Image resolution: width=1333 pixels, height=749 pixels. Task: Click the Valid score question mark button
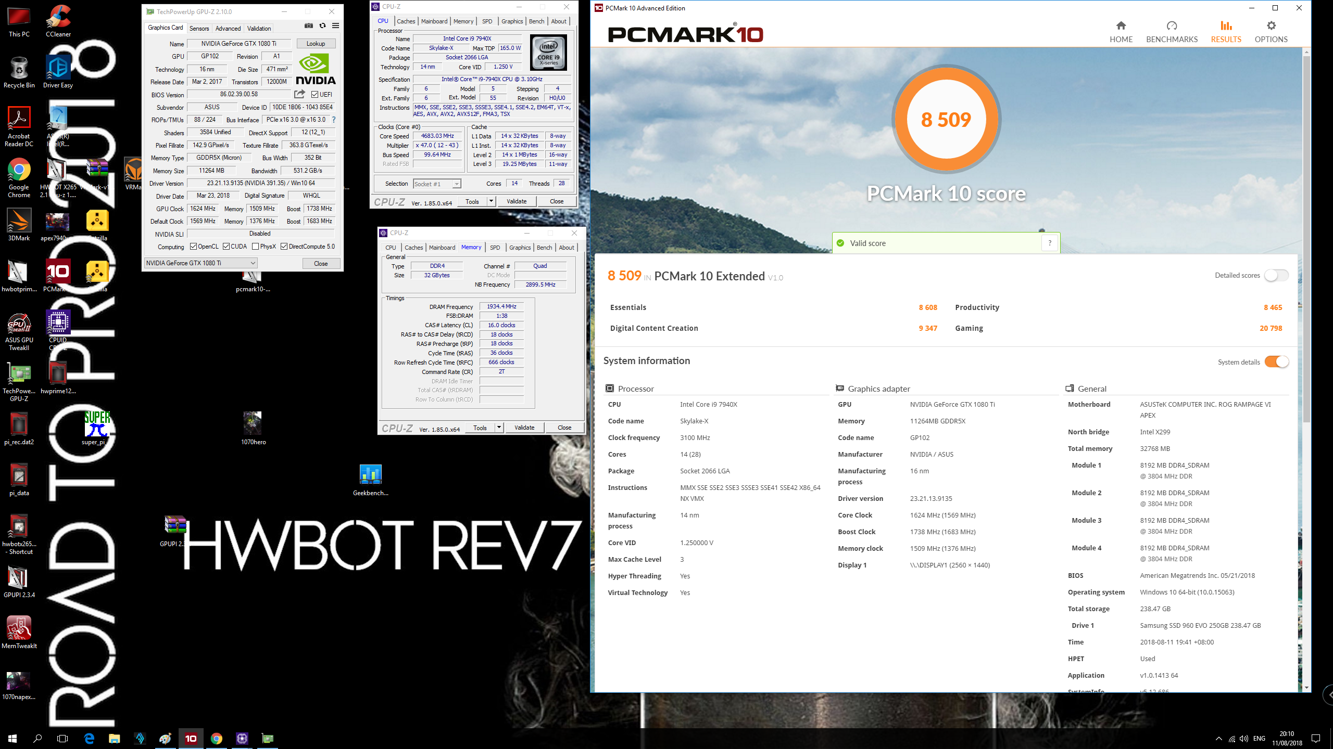1050,243
